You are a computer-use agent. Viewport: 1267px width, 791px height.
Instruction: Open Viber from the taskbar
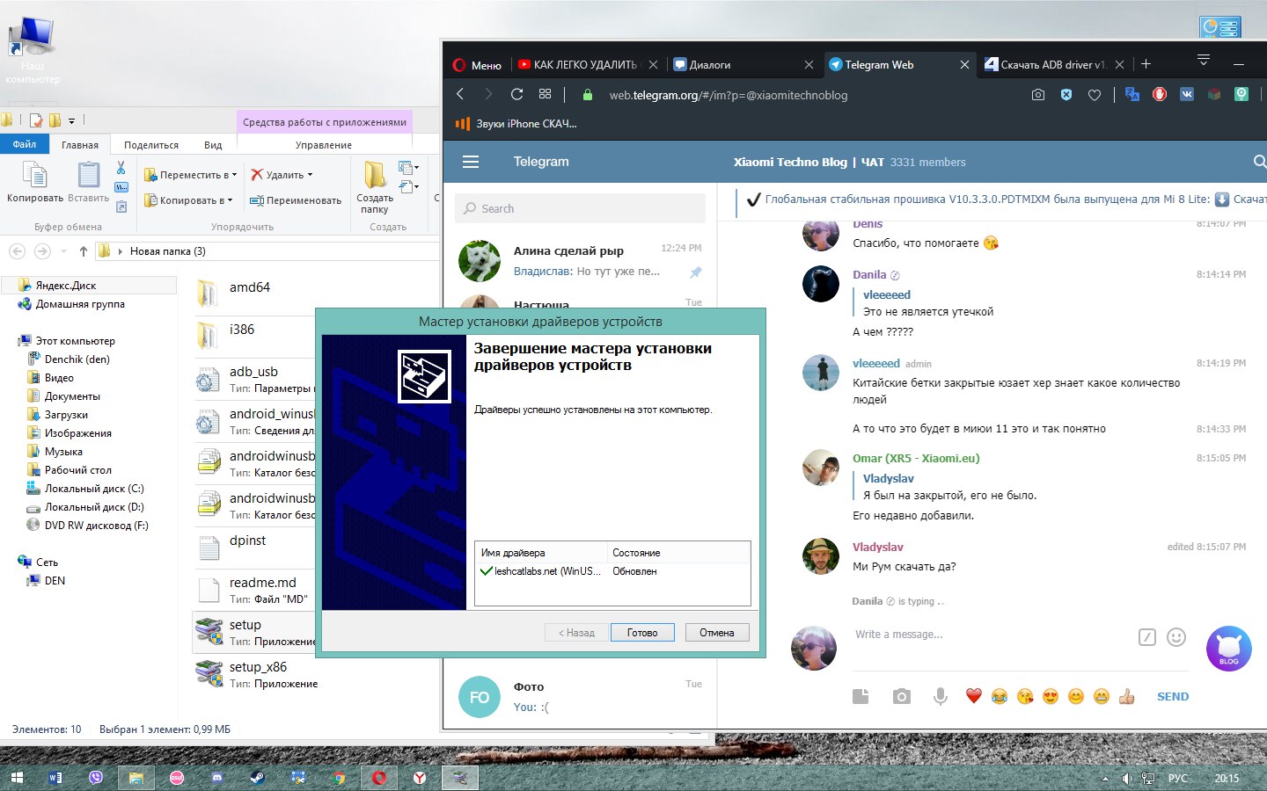click(96, 778)
